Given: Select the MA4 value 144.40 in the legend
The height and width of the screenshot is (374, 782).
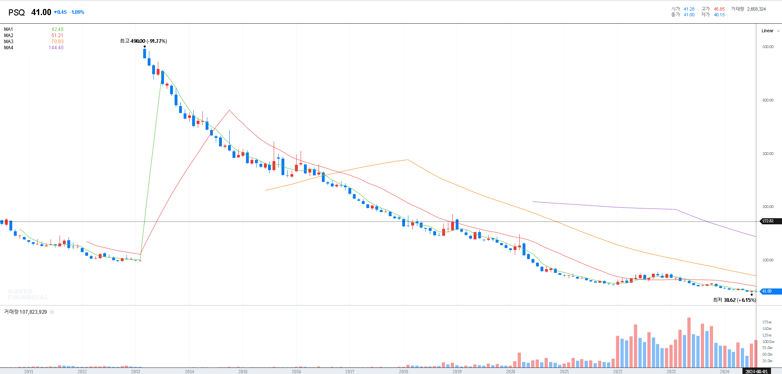Looking at the screenshot, I should [x=56, y=48].
